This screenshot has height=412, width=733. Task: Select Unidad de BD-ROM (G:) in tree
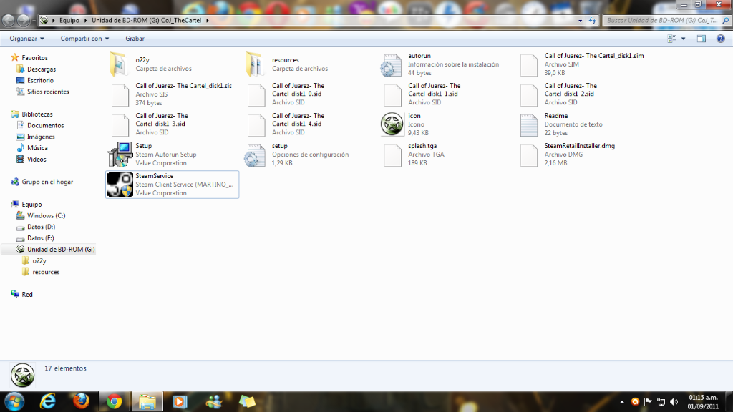[61, 250]
